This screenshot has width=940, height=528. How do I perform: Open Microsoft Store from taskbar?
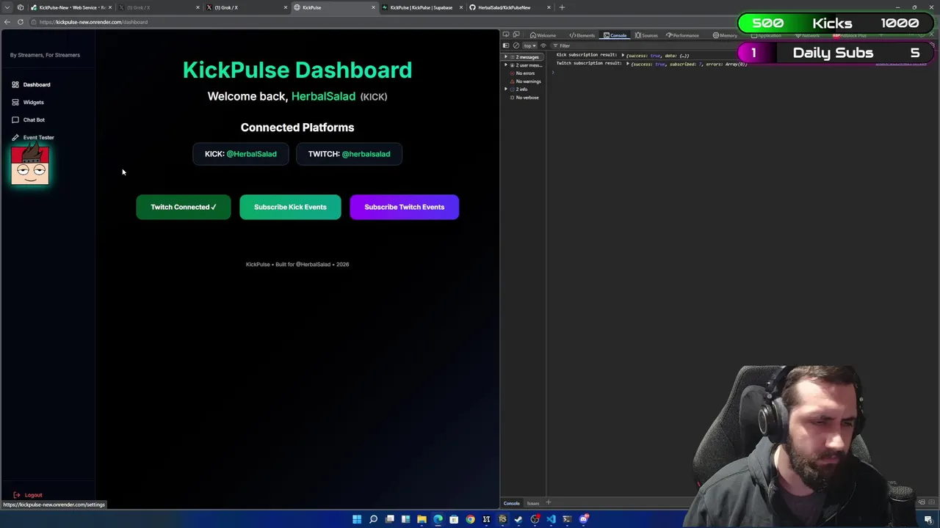[454, 519]
